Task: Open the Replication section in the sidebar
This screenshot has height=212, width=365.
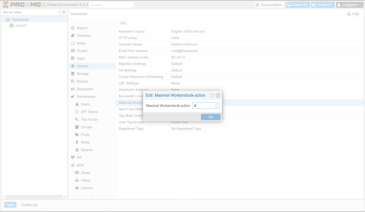Action: click(85, 89)
